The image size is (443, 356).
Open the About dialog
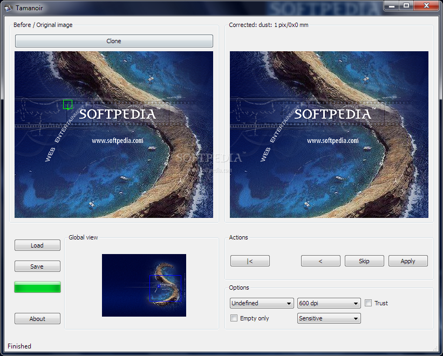pos(37,319)
